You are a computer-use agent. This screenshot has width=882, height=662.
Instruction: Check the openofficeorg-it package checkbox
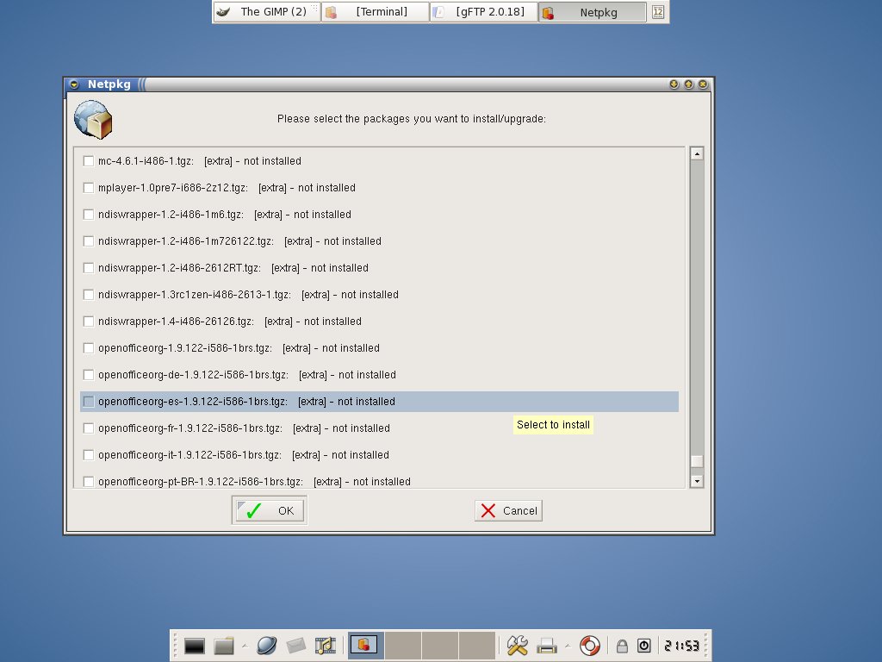pos(89,455)
